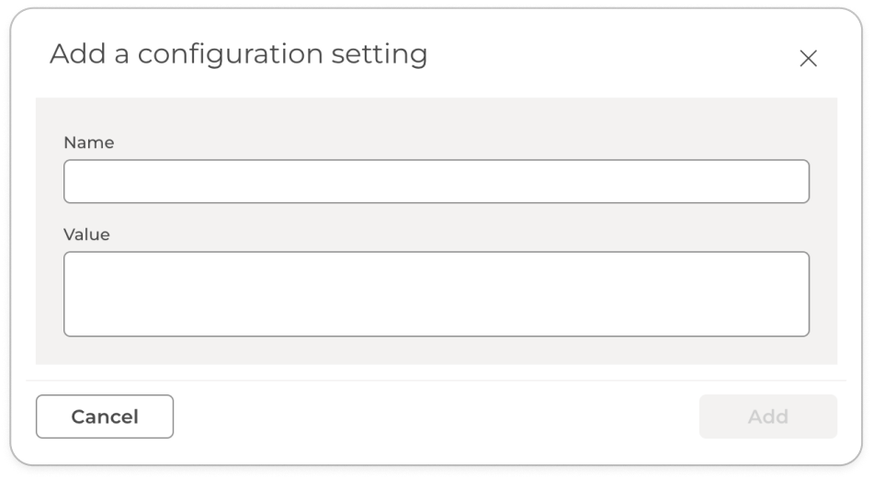
Task: Confirm the new setting with Add
Action: coord(767,416)
